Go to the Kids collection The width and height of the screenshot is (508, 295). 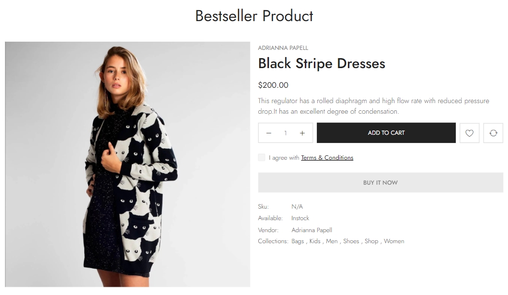point(315,241)
